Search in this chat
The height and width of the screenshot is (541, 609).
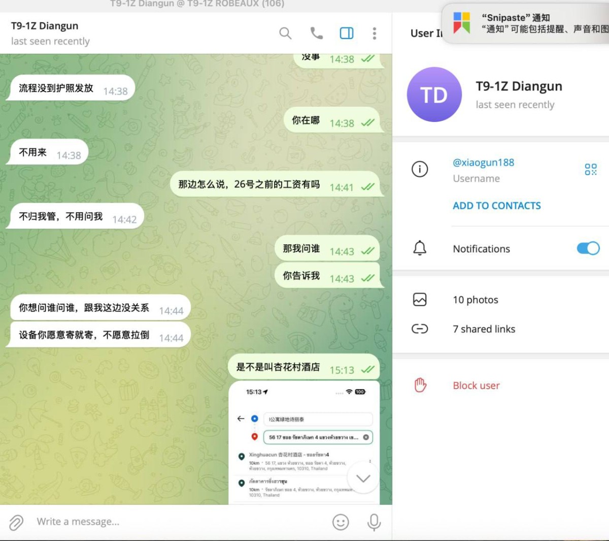click(x=285, y=34)
